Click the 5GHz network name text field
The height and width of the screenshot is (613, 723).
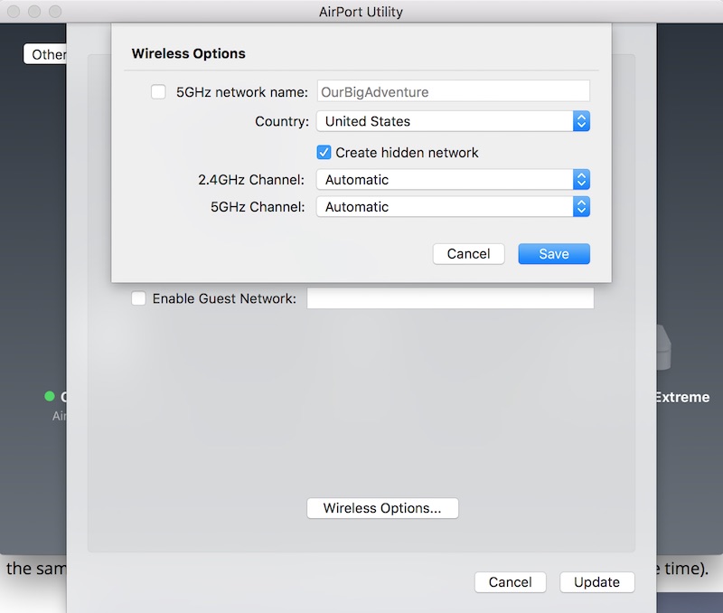point(453,91)
